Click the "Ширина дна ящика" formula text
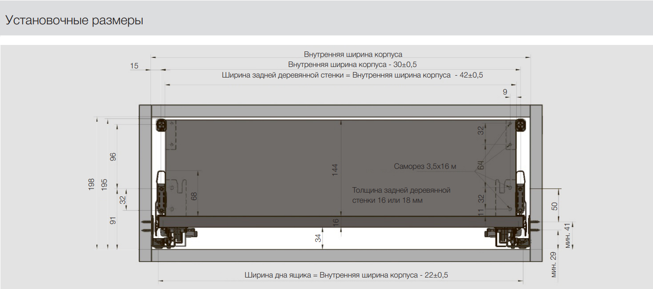This screenshot has height=289, width=653. click(x=346, y=275)
